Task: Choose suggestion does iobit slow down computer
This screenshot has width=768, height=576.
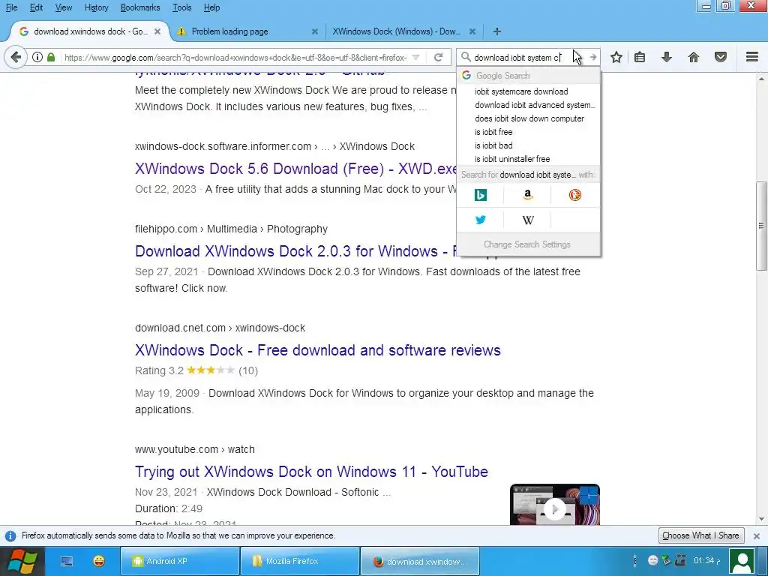Action: (x=528, y=118)
